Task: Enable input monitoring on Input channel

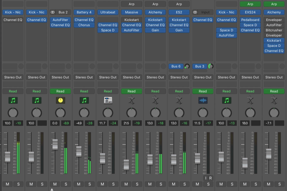Action: pos(206,178)
